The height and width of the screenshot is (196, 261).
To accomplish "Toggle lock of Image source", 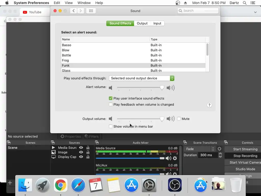I will pos(88,152).
